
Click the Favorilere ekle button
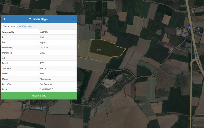(x=39, y=96)
